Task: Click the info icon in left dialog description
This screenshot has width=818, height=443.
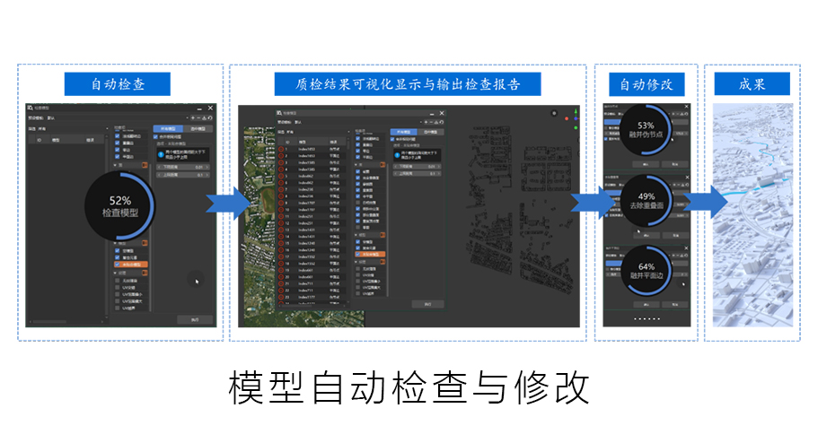Action: 161,155
